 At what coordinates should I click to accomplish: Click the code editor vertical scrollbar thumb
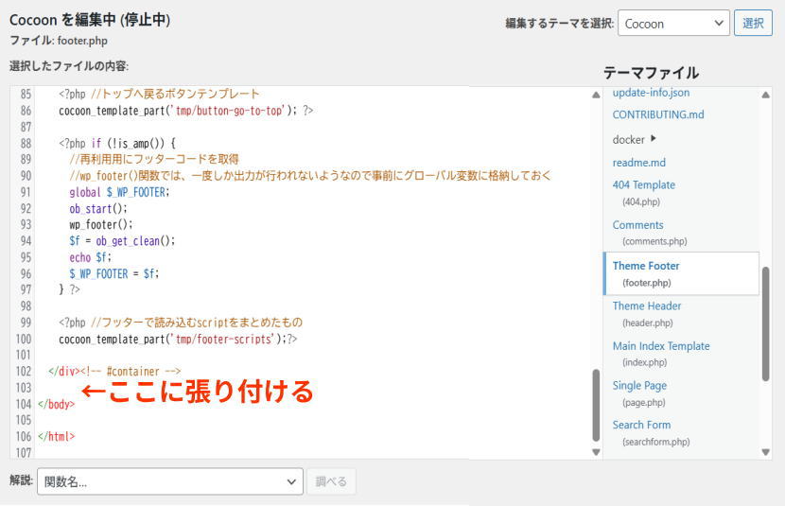[596, 406]
